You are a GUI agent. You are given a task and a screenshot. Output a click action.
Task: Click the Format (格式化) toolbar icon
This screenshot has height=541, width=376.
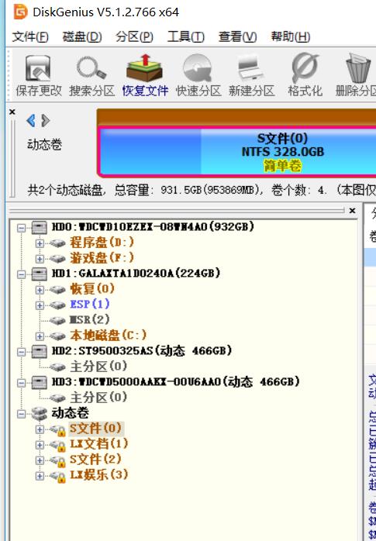[x=305, y=75]
